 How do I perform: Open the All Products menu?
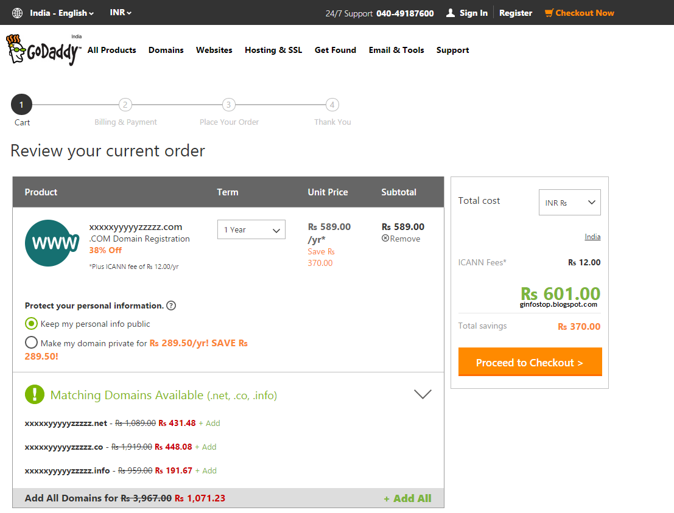pyautogui.click(x=112, y=50)
